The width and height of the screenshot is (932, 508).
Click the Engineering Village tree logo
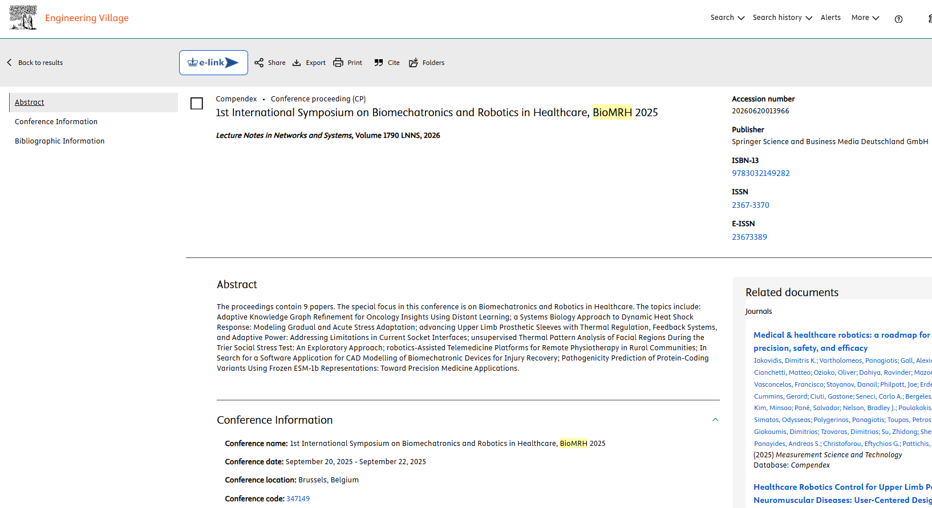[x=23, y=18]
